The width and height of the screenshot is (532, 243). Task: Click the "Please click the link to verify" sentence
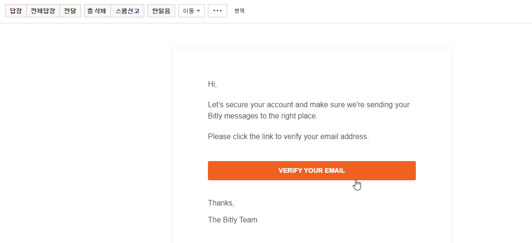pyautogui.click(x=288, y=137)
